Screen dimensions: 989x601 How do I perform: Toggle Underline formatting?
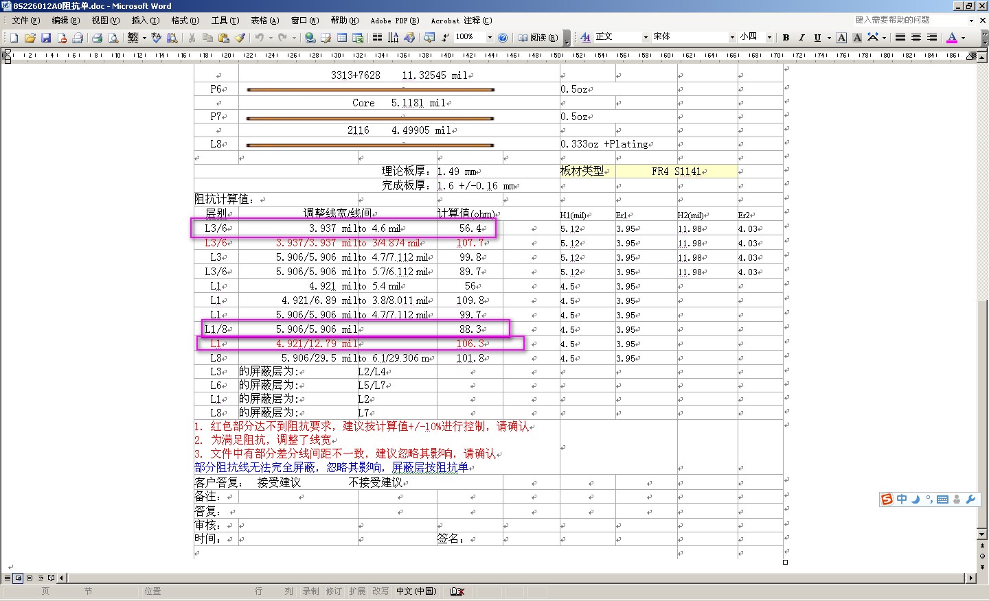click(817, 38)
